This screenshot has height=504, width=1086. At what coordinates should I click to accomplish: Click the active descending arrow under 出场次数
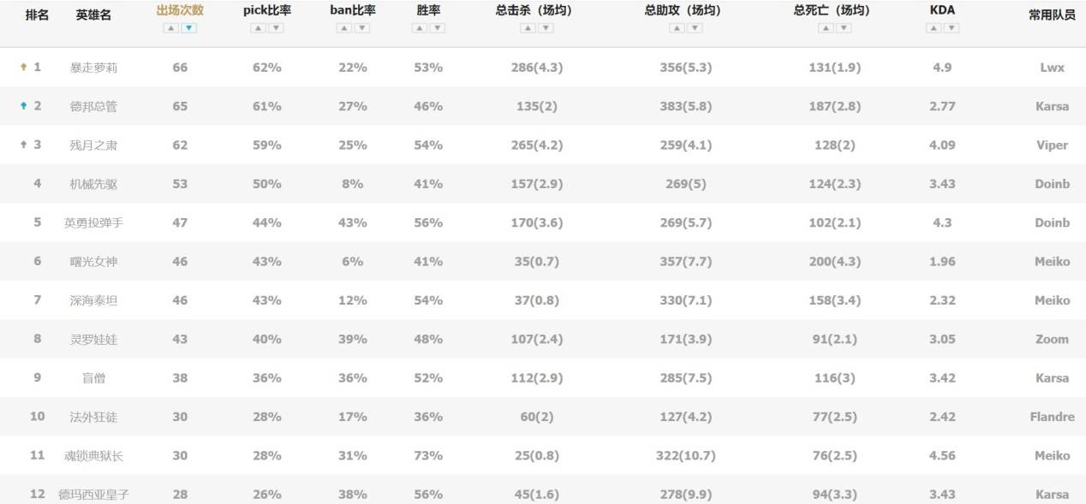pyautogui.click(x=189, y=28)
